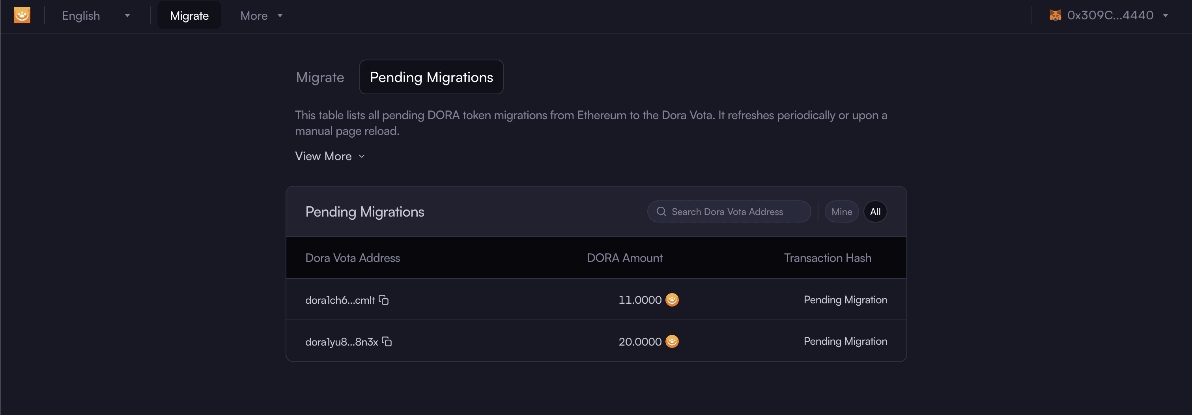Click the DORA token icon beside 20.0000
Screen dimensions: 1192x415
[672, 342]
